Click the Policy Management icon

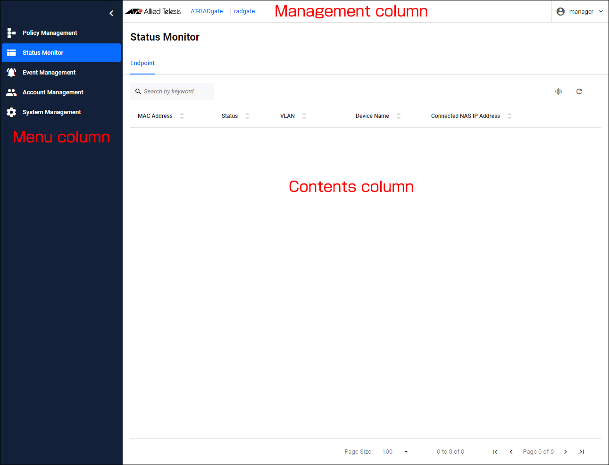pyautogui.click(x=11, y=33)
